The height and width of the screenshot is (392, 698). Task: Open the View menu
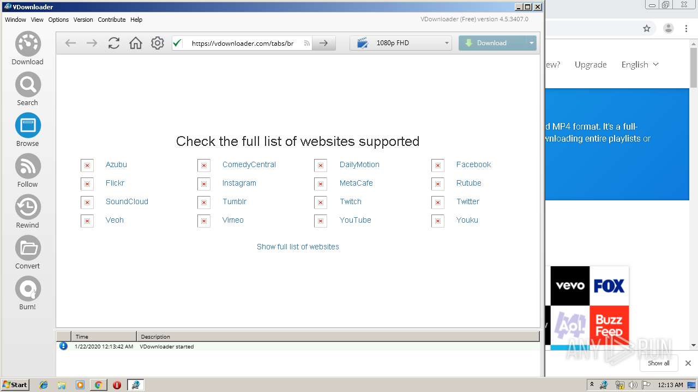tap(37, 20)
